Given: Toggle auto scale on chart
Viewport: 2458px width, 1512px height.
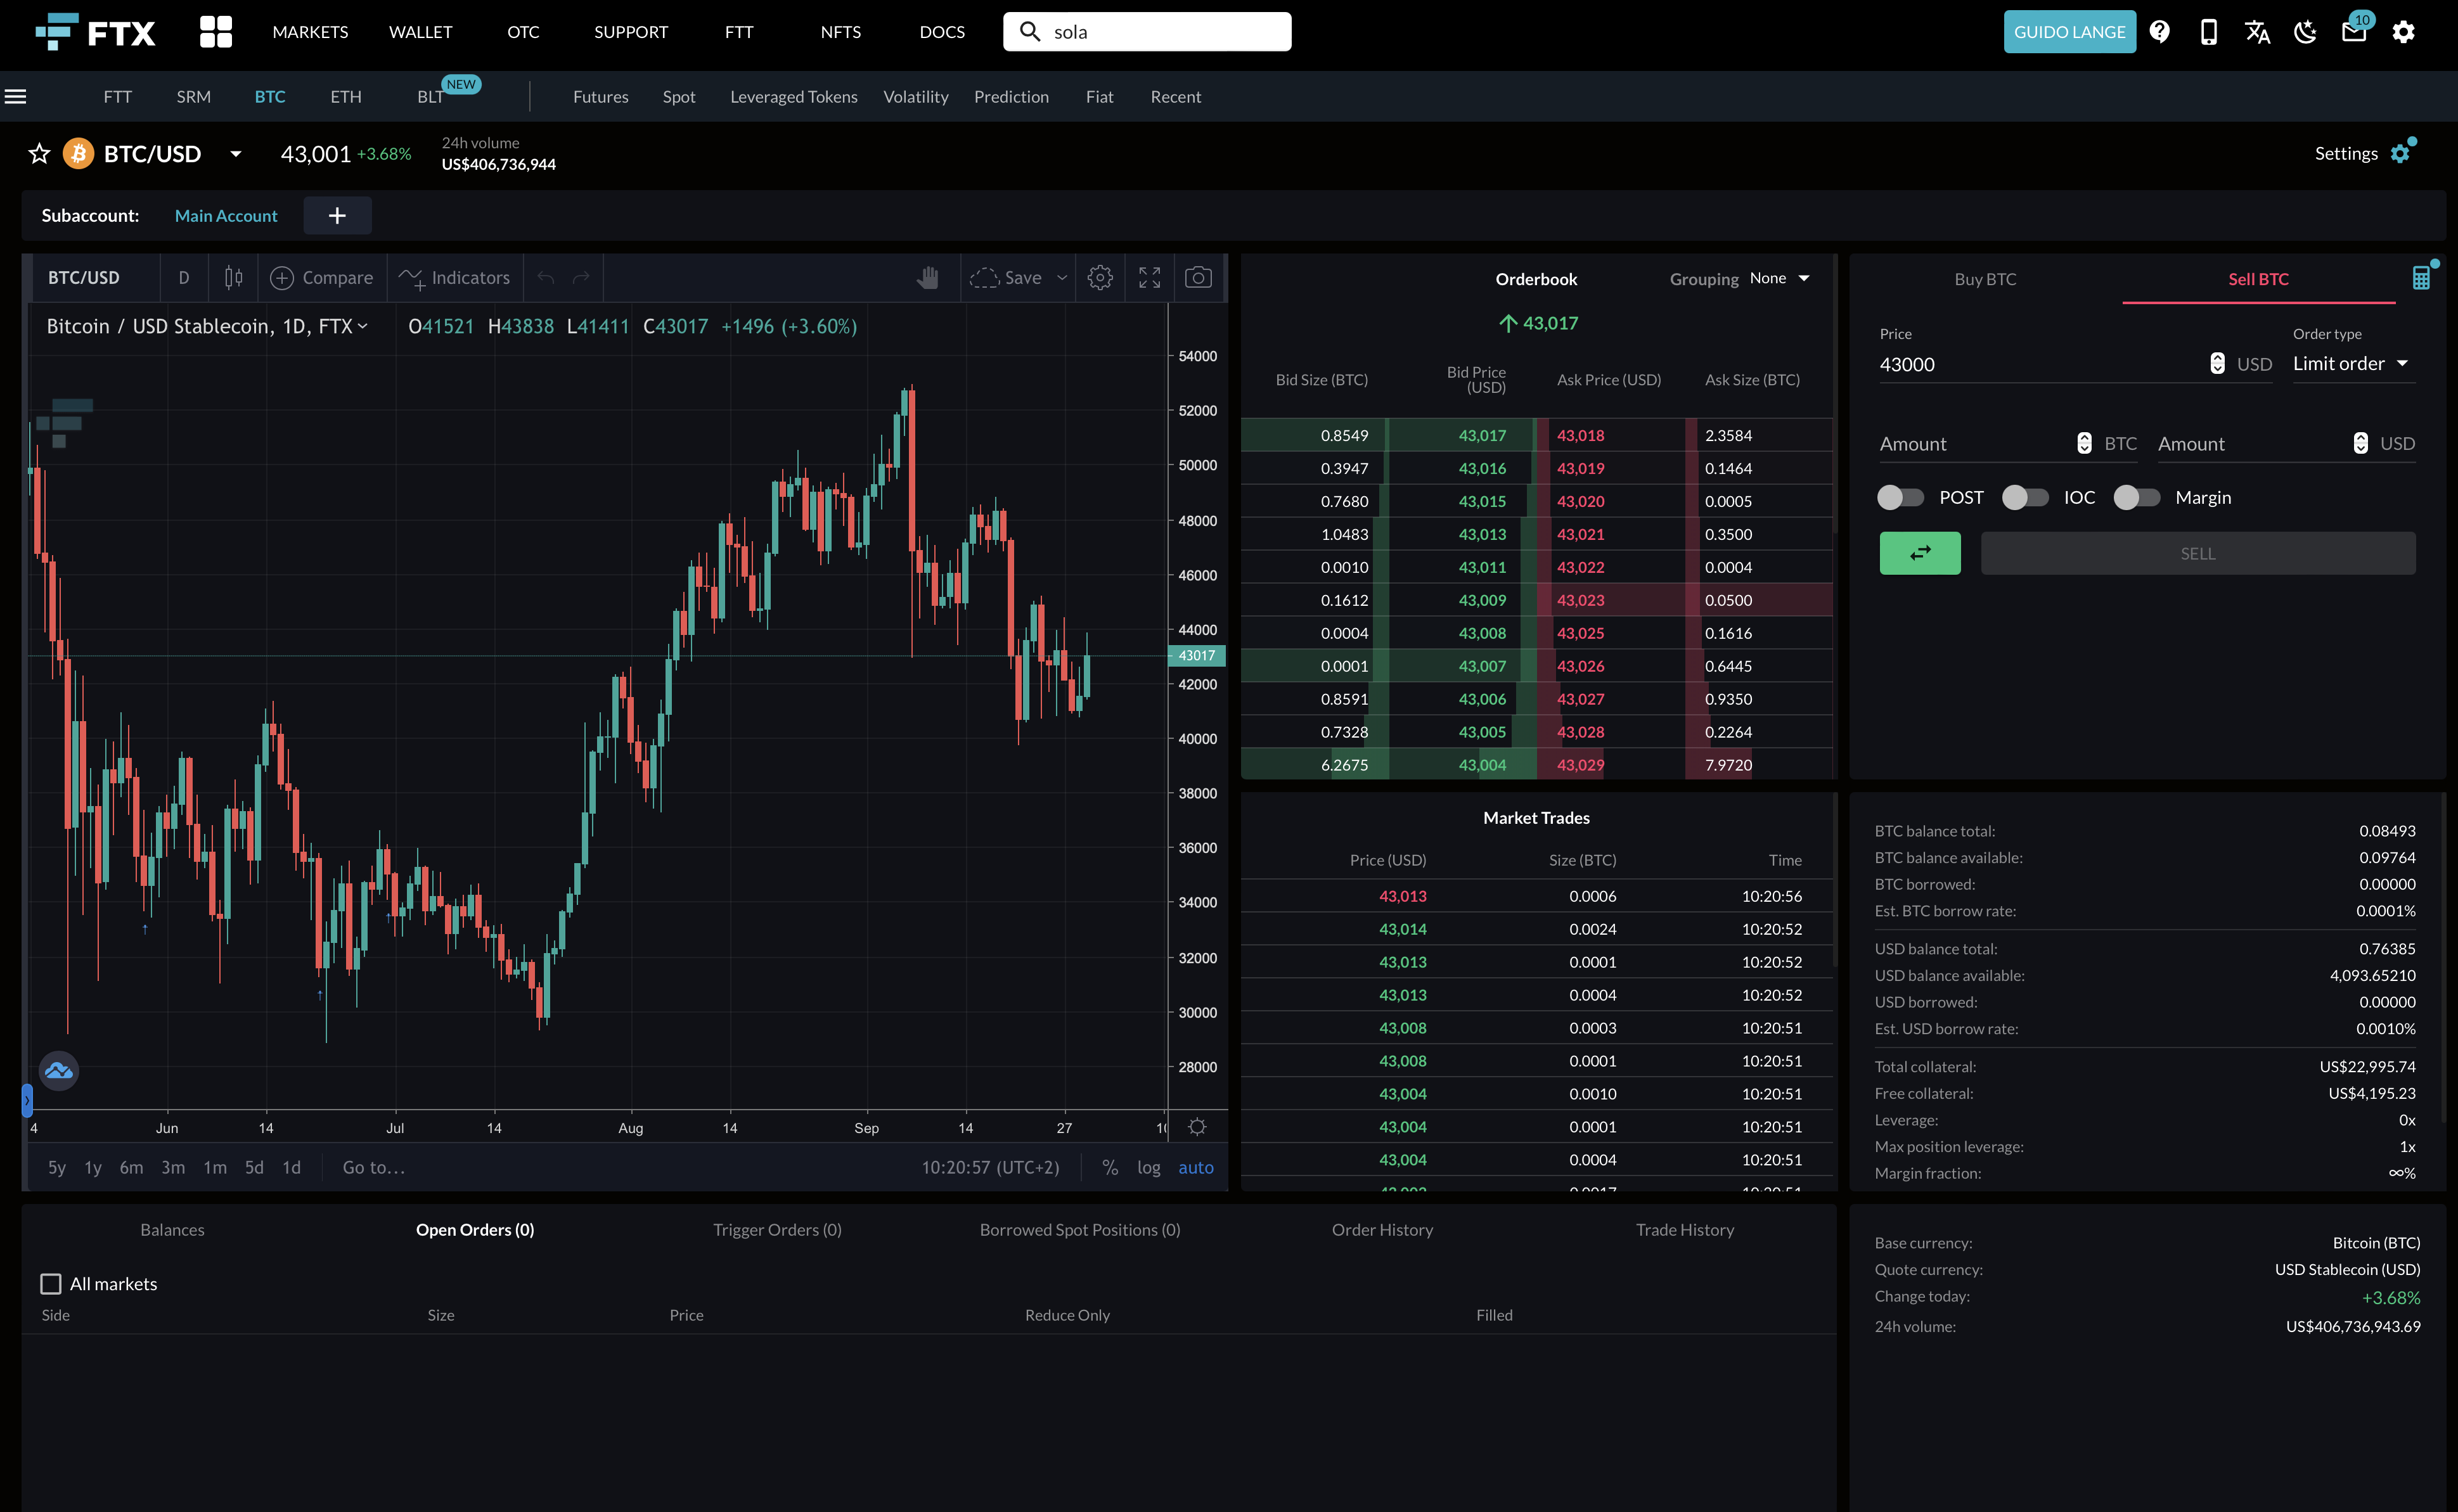Looking at the screenshot, I should coord(1195,1167).
